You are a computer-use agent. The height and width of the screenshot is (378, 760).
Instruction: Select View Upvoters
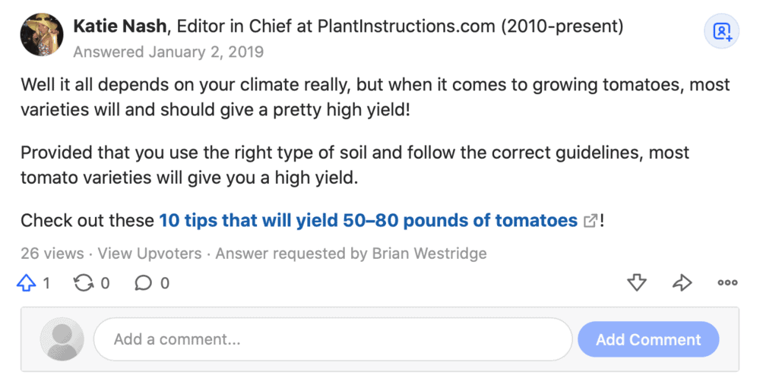[150, 254]
